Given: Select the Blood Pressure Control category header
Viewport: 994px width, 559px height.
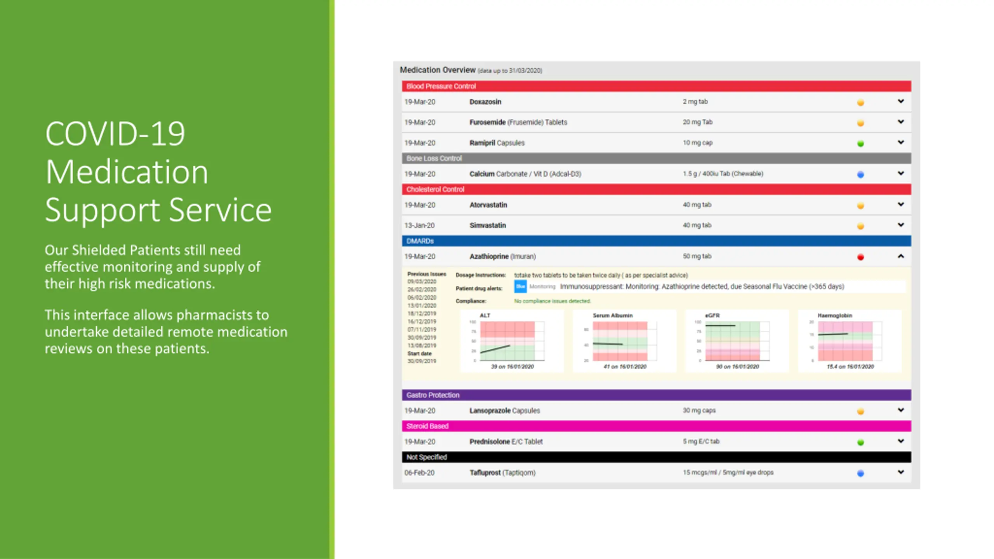Looking at the screenshot, I should point(656,86).
